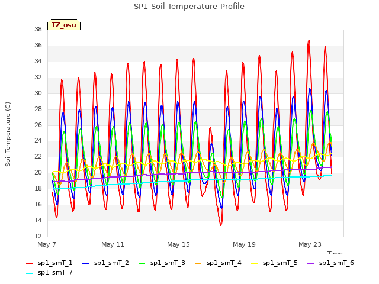Click the purple sp1_smT_6 legend swatch
Viewport: 379px width, 284px height.
coord(310,264)
